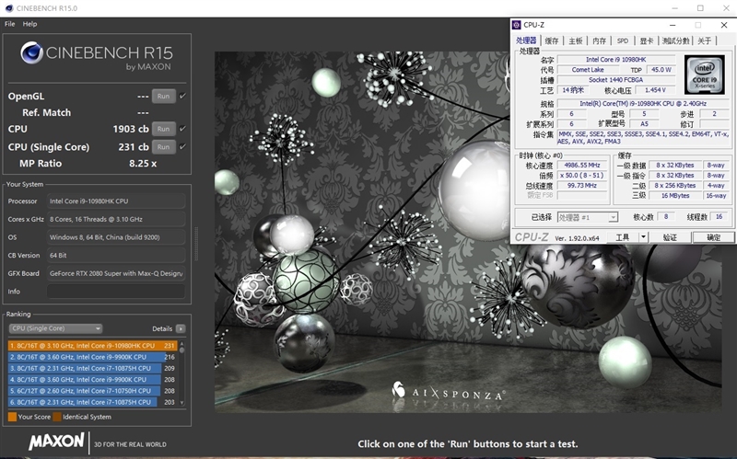
Task: Click the CB Version field showing 64 Bit
Action: click(x=116, y=256)
